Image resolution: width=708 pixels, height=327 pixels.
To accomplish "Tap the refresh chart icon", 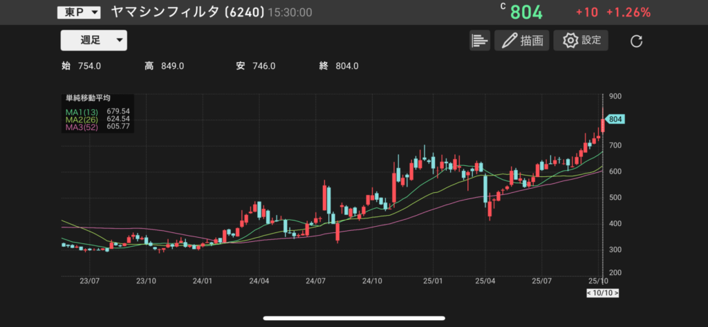I will point(637,41).
